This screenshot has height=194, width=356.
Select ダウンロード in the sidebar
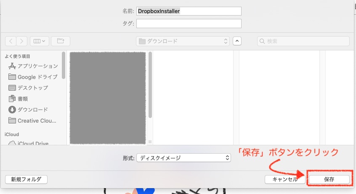33,110
